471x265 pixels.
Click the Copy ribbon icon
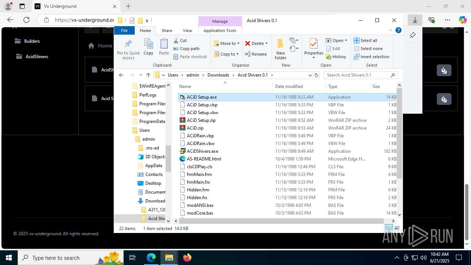click(148, 47)
